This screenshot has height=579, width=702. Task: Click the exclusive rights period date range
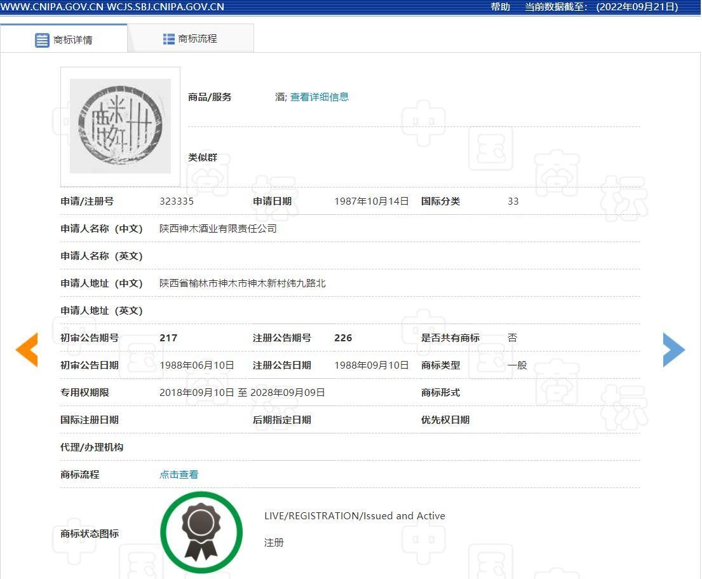[x=242, y=393]
